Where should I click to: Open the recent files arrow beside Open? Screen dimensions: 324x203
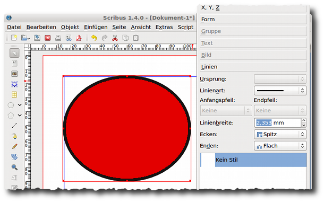29,38
